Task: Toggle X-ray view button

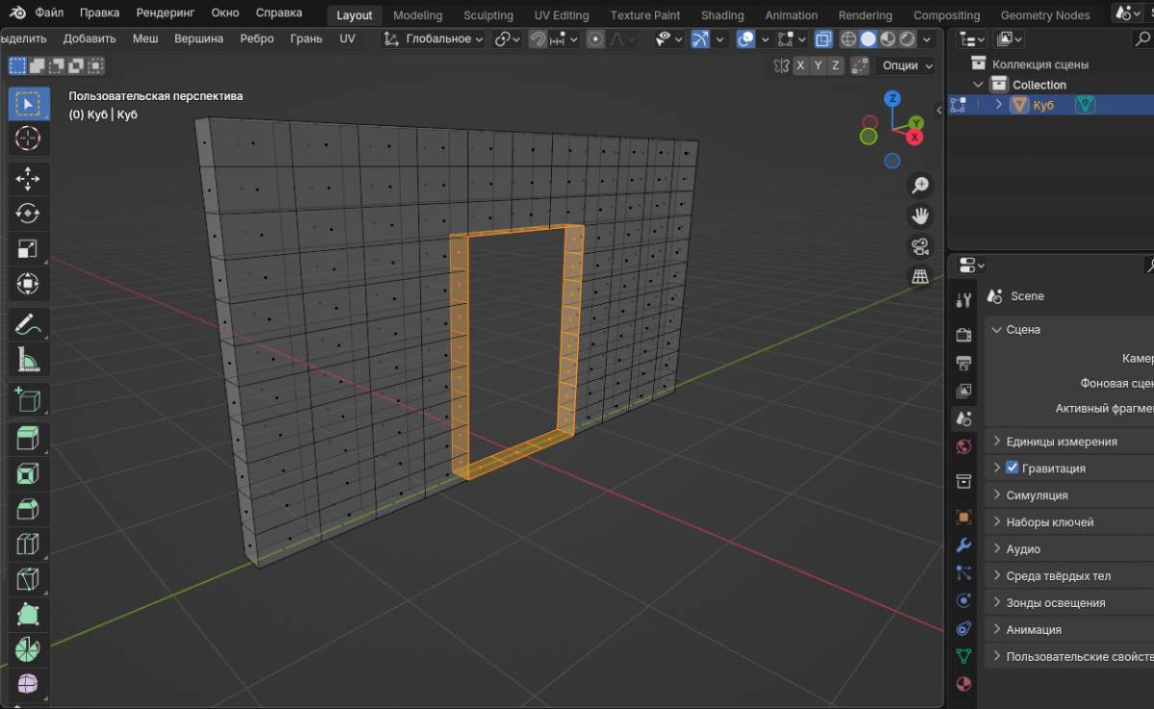Action: (823, 39)
